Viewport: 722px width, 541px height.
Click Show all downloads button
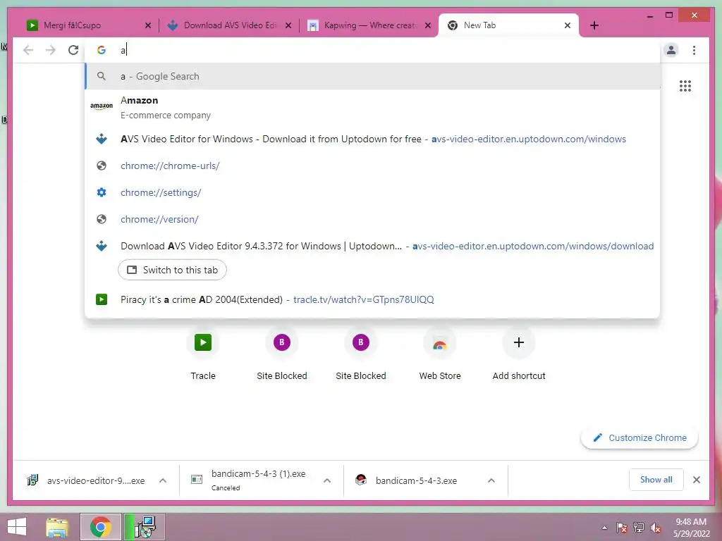tap(656, 480)
